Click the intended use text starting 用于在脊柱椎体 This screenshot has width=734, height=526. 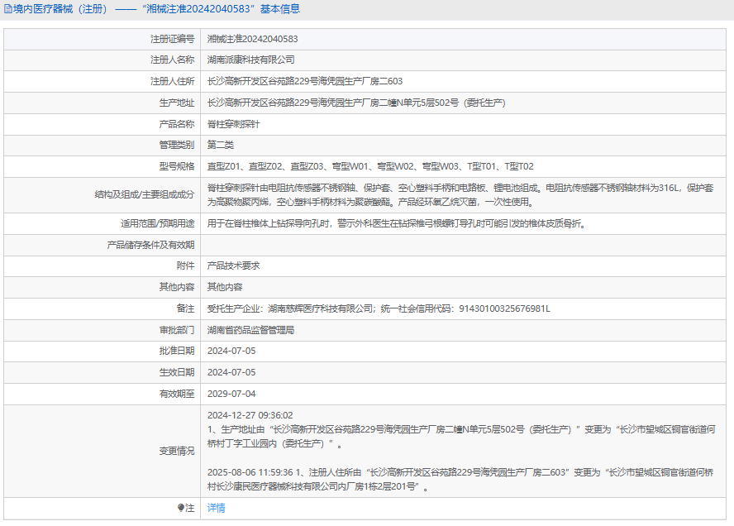pyautogui.click(x=397, y=223)
